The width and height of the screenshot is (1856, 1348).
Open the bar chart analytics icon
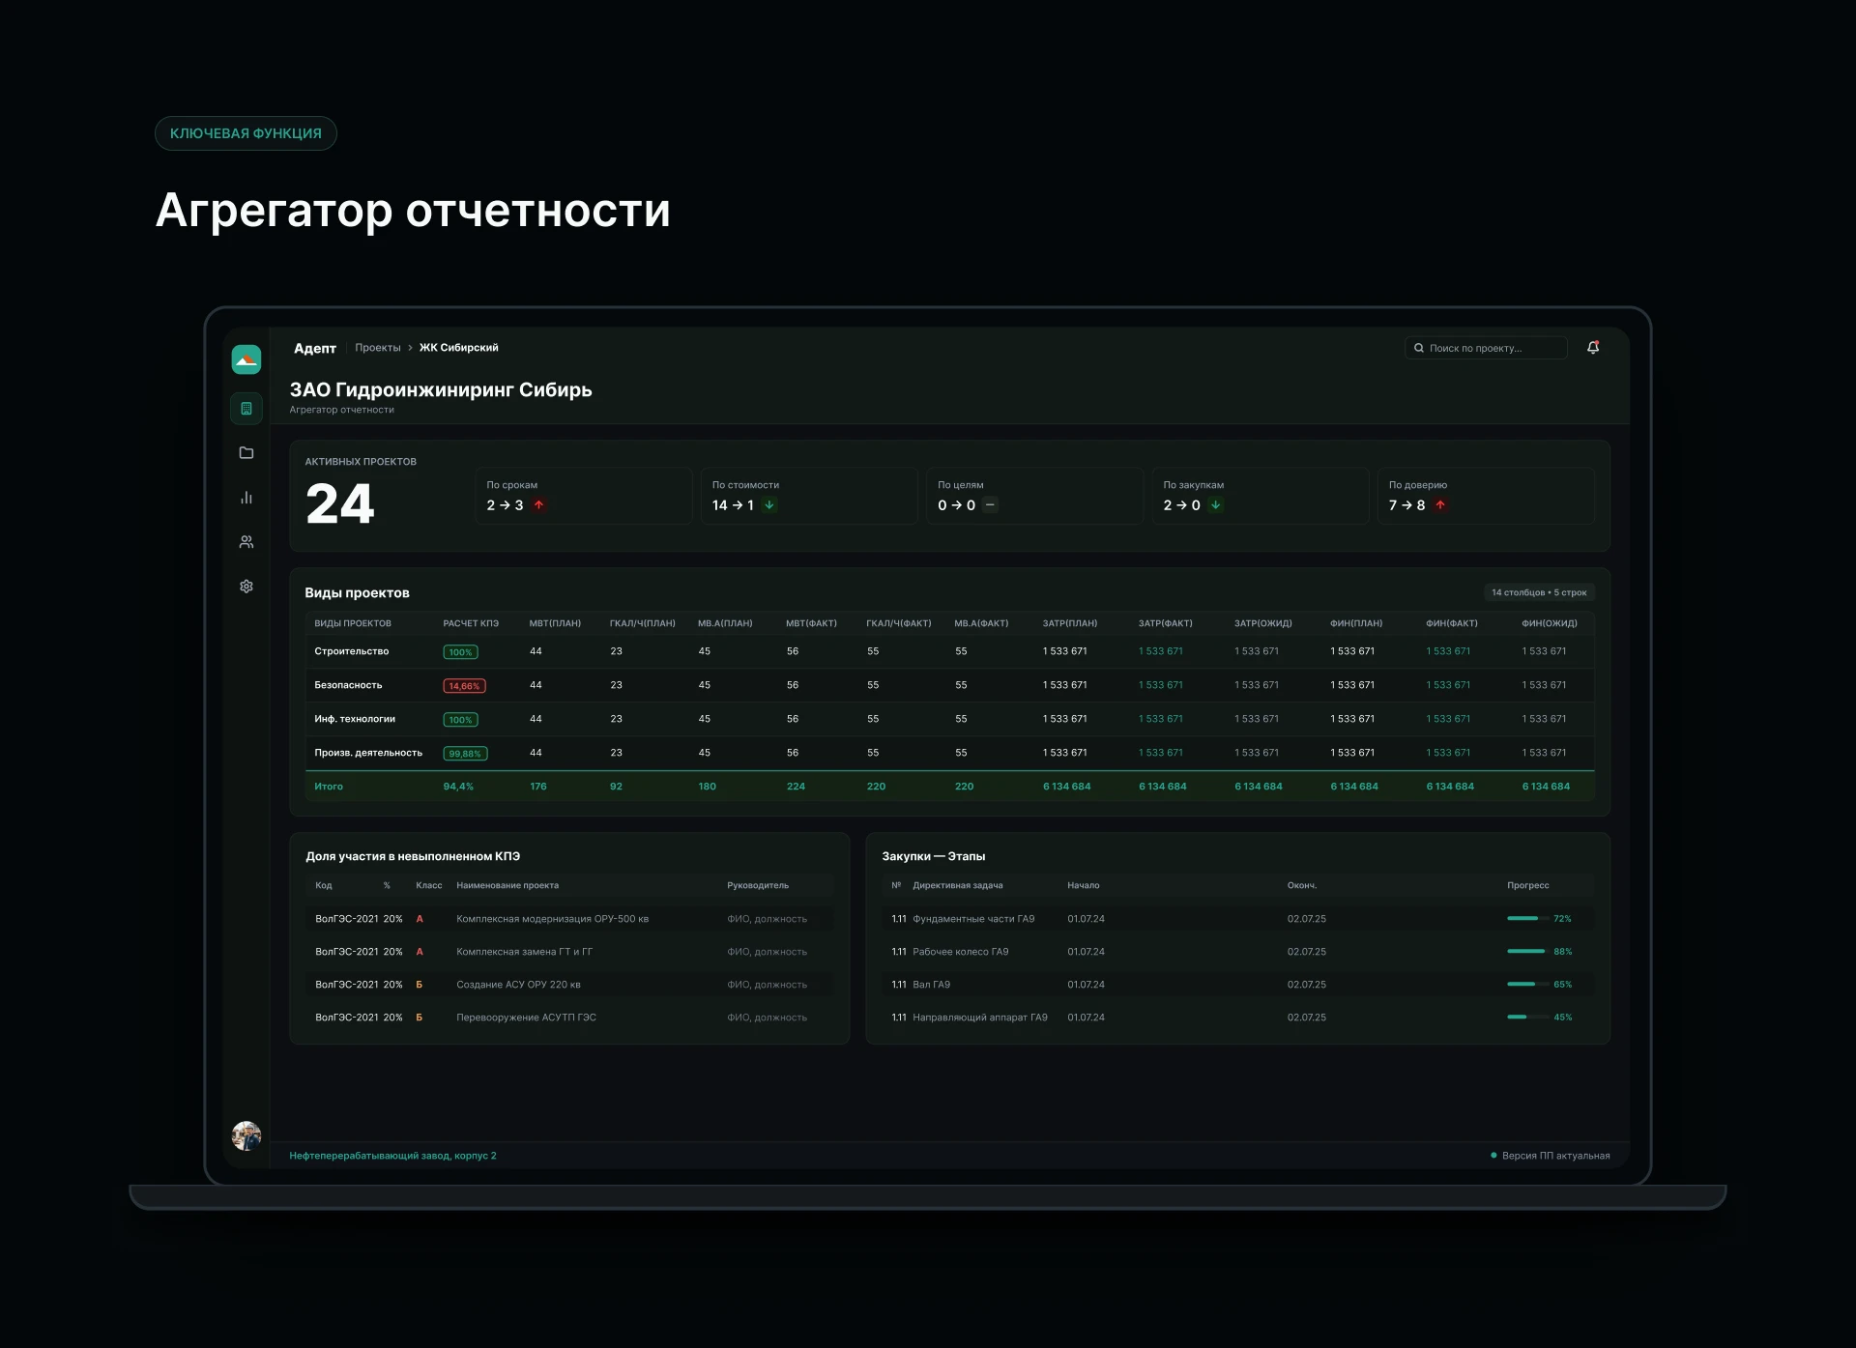click(x=246, y=498)
